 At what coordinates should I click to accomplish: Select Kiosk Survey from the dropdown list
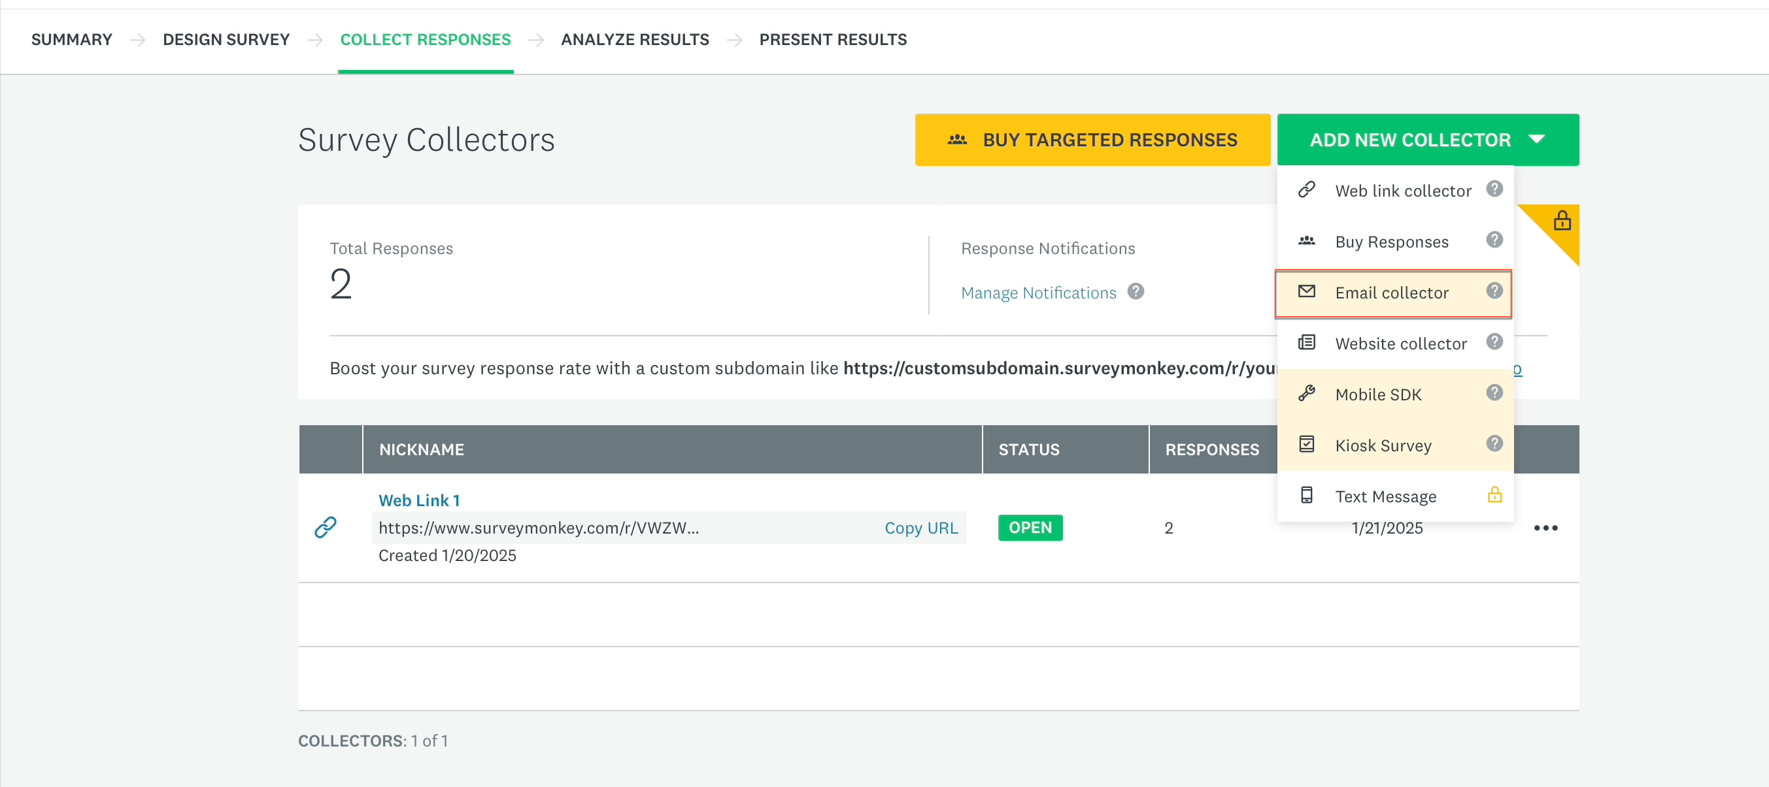[1383, 446]
